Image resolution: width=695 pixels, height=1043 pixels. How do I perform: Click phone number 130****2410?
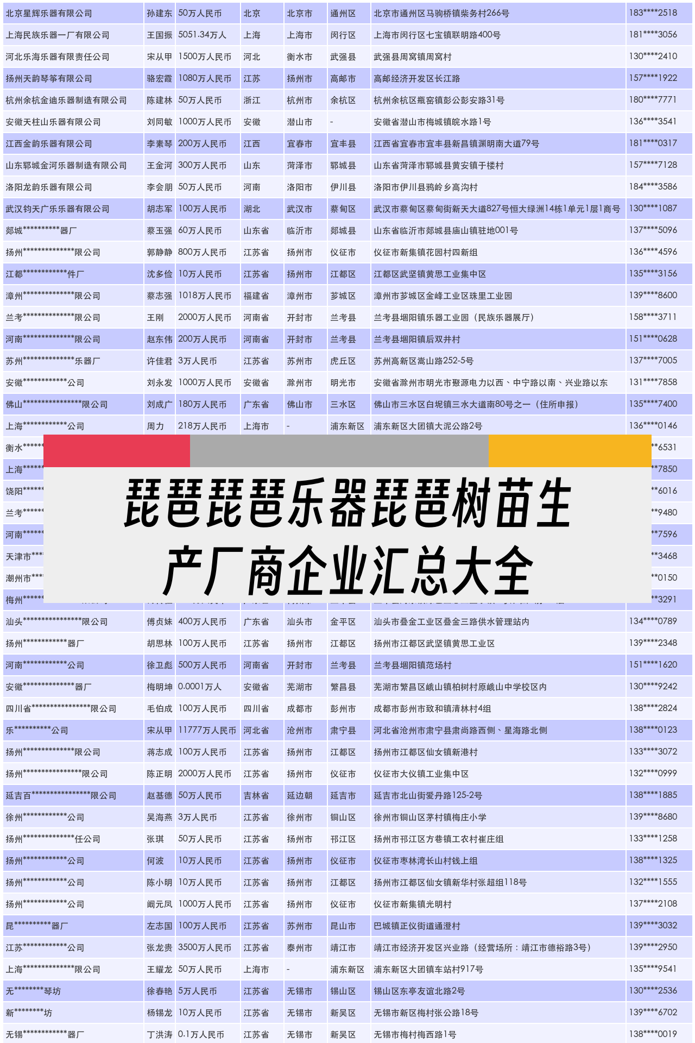pos(653,56)
